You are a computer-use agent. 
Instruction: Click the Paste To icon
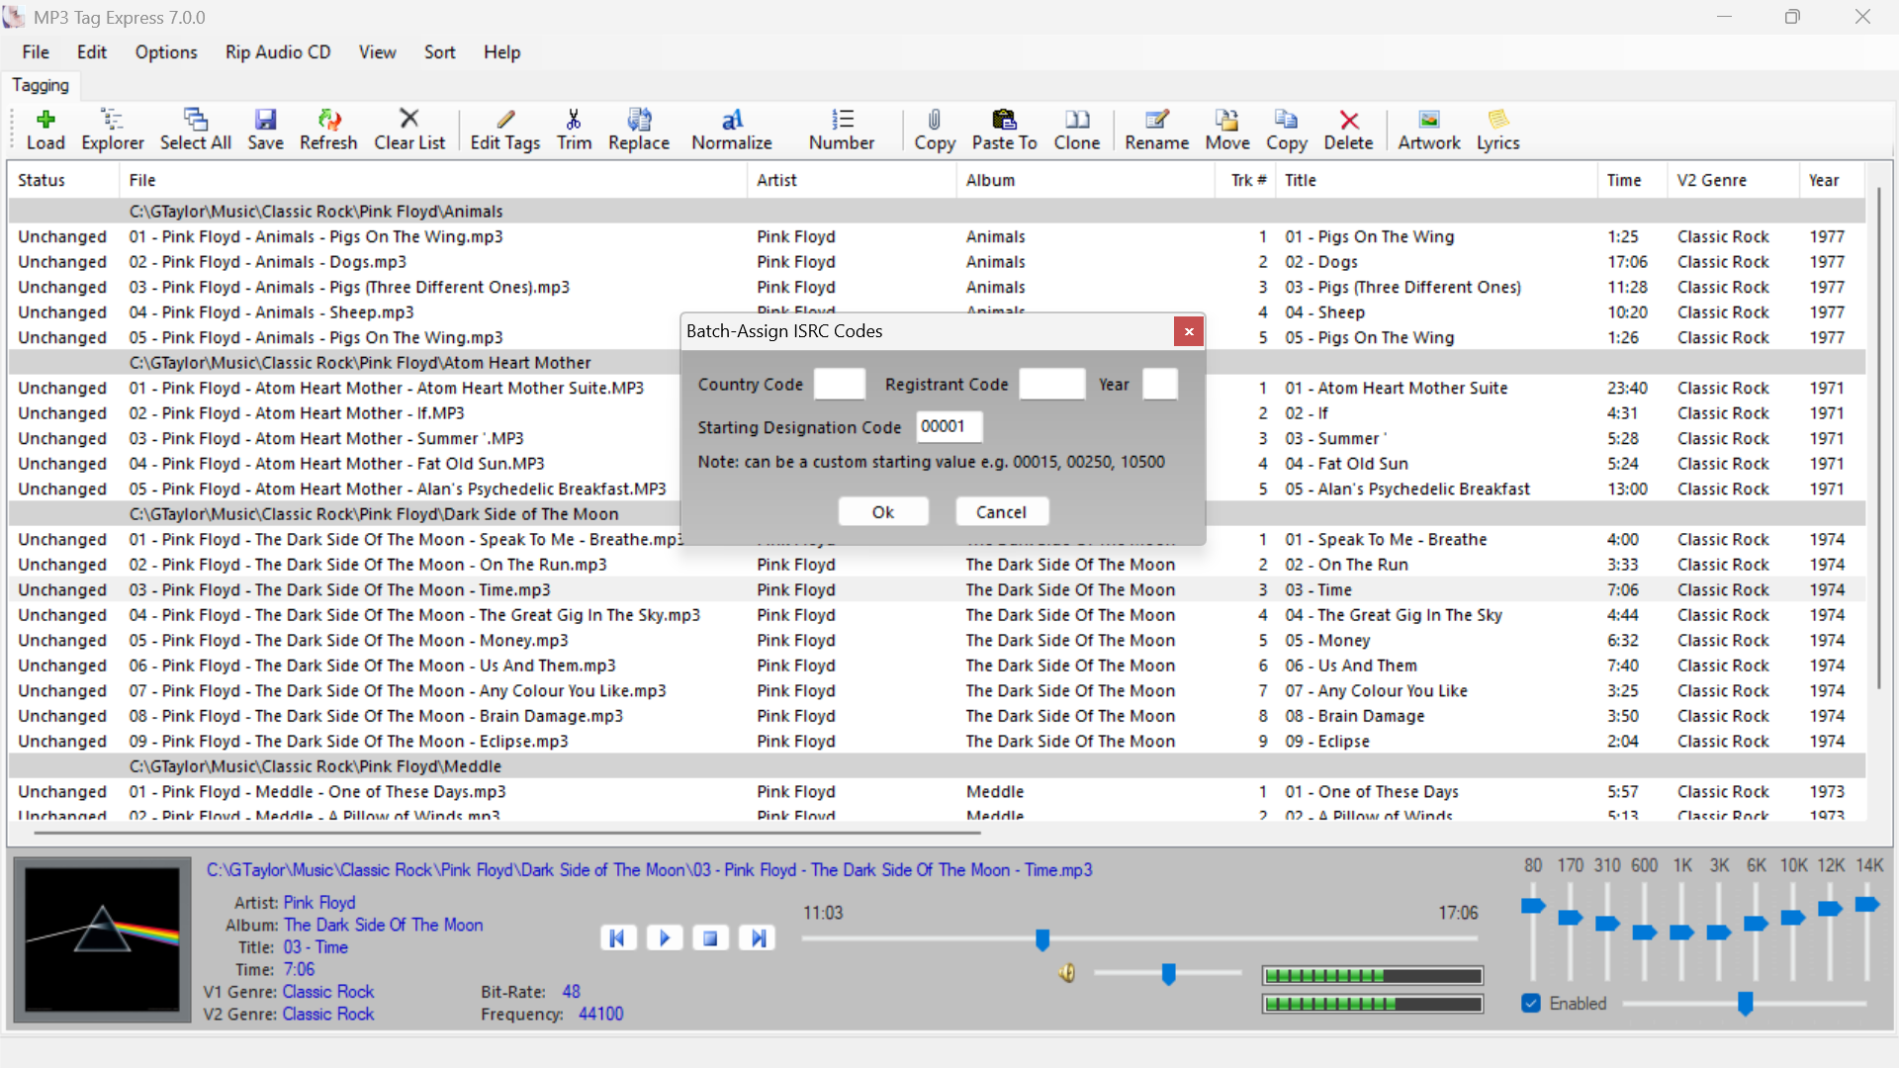1005,130
